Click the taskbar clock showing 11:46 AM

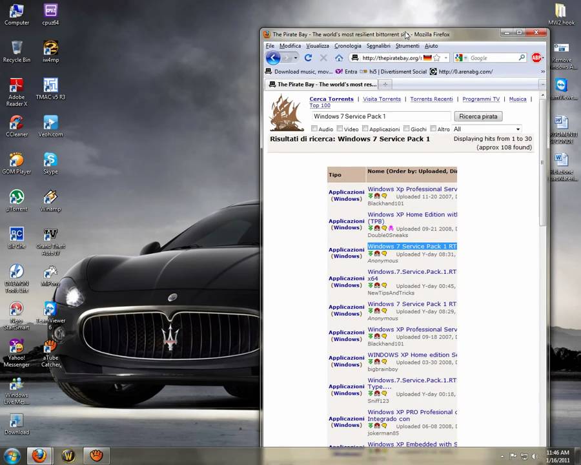[558, 452]
